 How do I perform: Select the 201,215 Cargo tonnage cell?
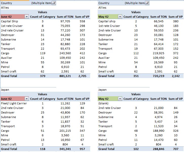coord(66,131)
